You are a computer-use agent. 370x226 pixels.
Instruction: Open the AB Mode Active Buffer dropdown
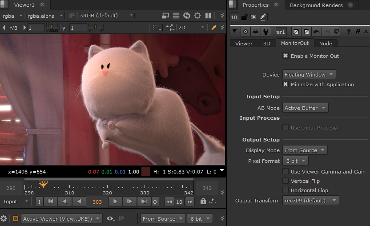click(306, 108)
